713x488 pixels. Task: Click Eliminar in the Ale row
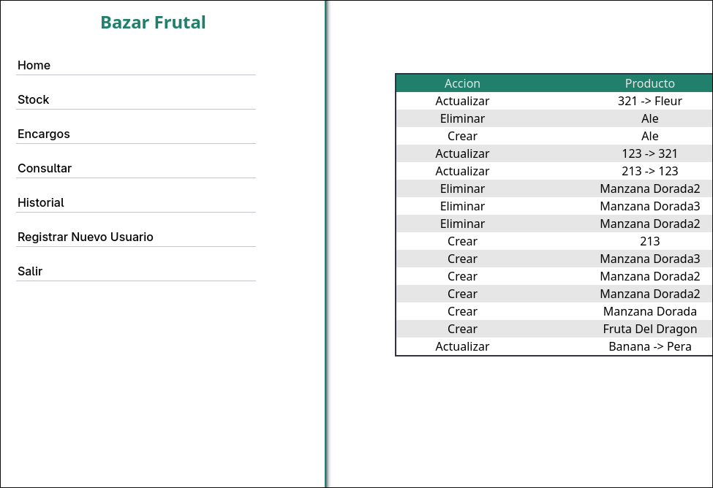point(462,118)
